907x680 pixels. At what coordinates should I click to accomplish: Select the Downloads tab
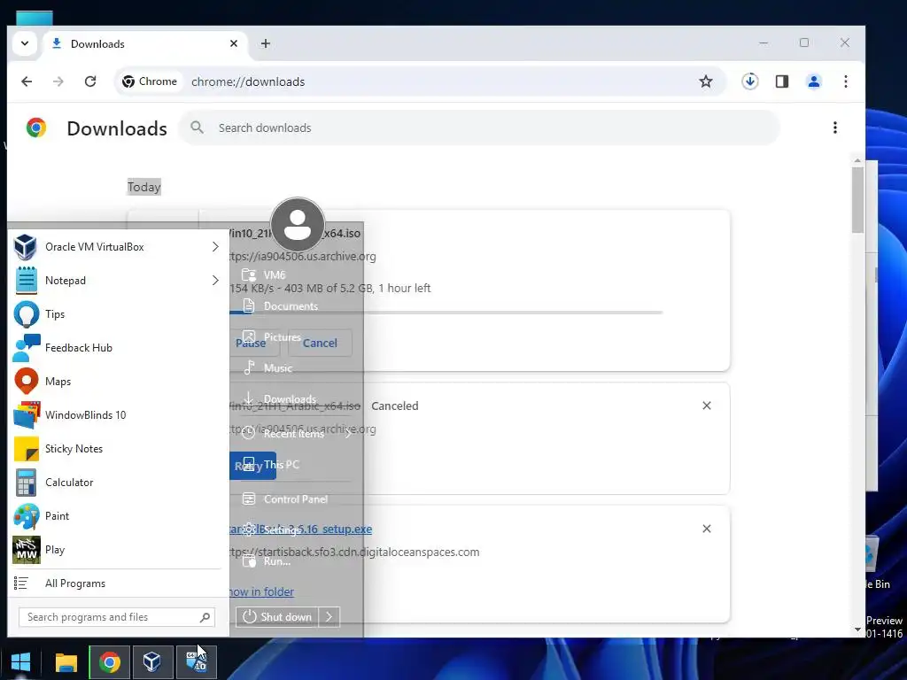(144, 44)
